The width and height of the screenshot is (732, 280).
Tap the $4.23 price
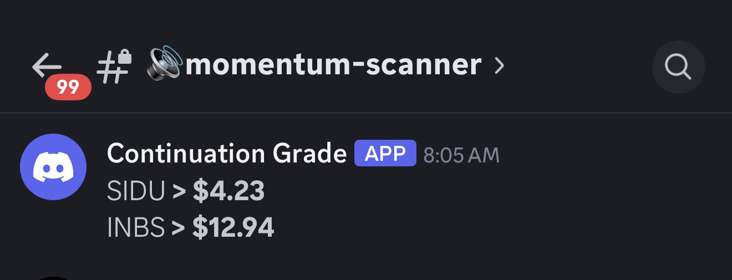pyautogui.click(x=228, y=191)
